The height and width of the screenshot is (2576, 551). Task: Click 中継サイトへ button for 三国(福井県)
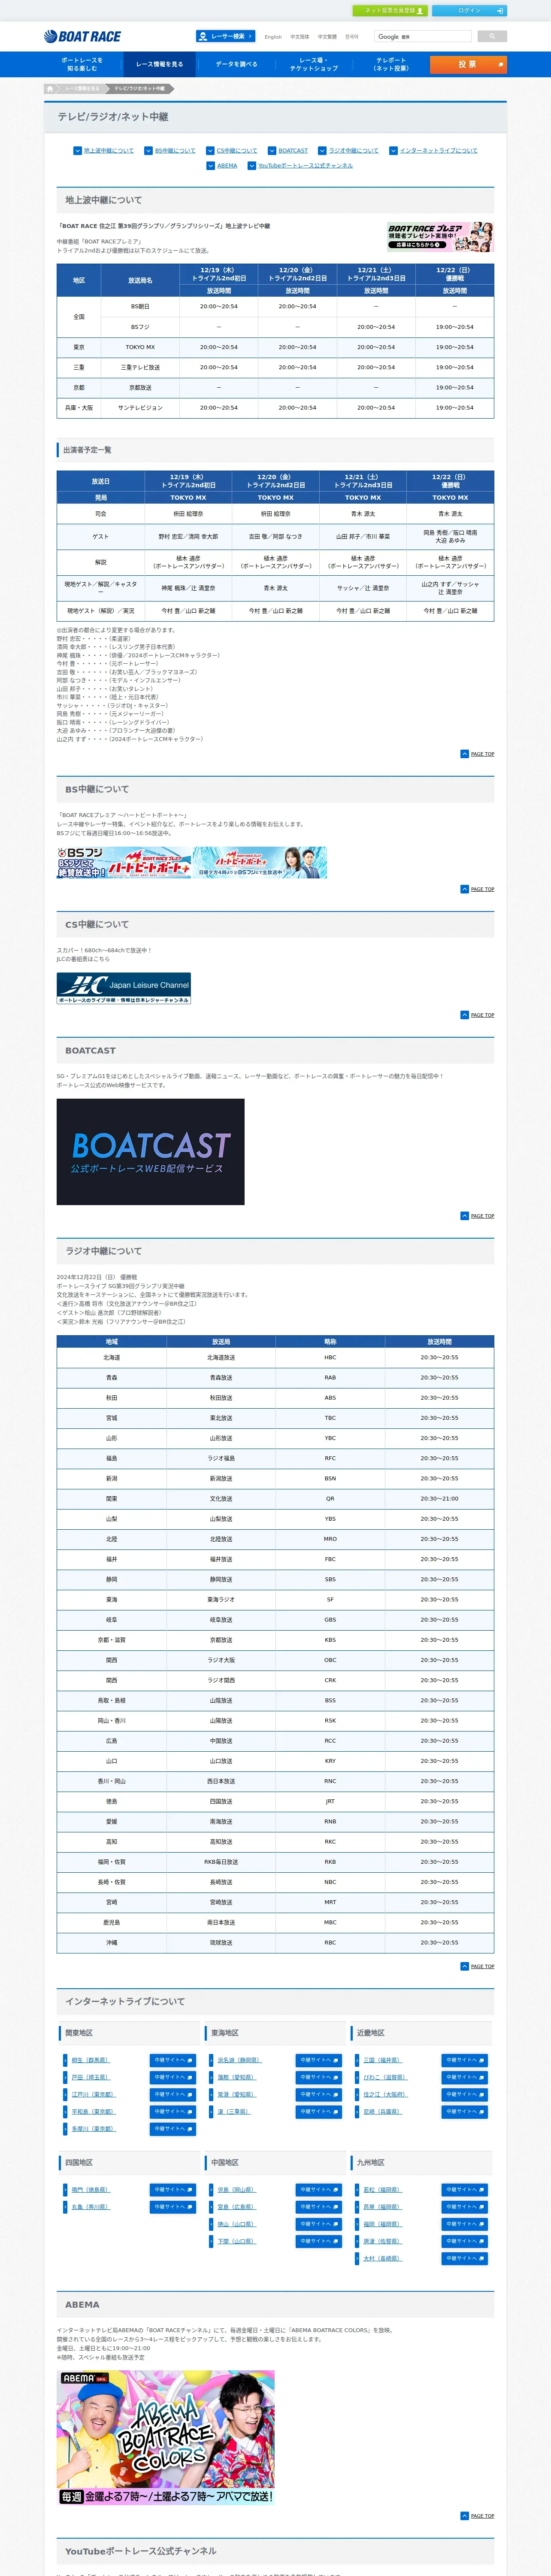[x=465, y=2060]
